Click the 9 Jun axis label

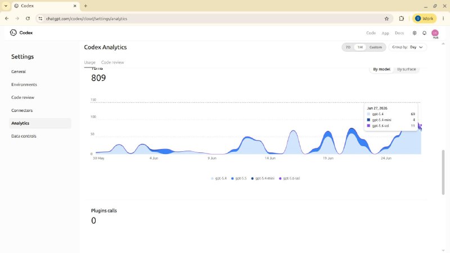point(212,158)
